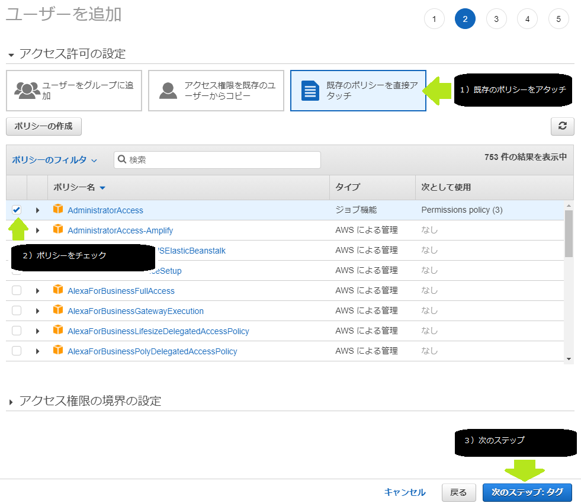Click 'Permissions policy (3)' in AdministratorAccess row

(x=462, y=210)
